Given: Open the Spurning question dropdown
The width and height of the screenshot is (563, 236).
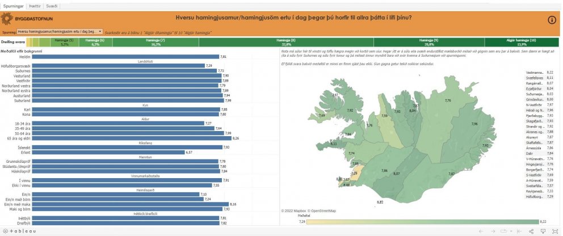Looking at the screenshot, I should pyautogui.click(x=60, y=32).
